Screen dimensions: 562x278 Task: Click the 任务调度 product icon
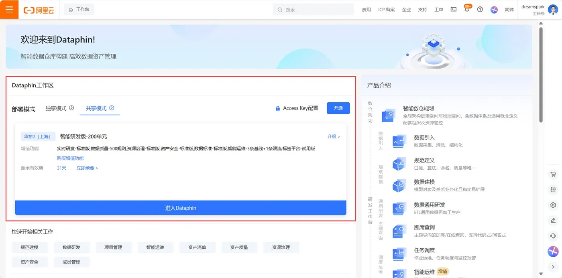point(400,254)
